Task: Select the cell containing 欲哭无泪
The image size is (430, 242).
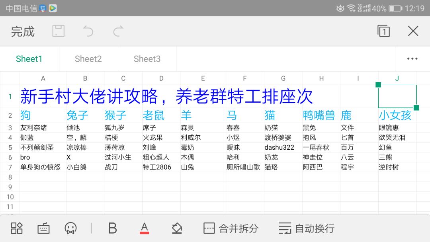Action: (x=397, y=138)
